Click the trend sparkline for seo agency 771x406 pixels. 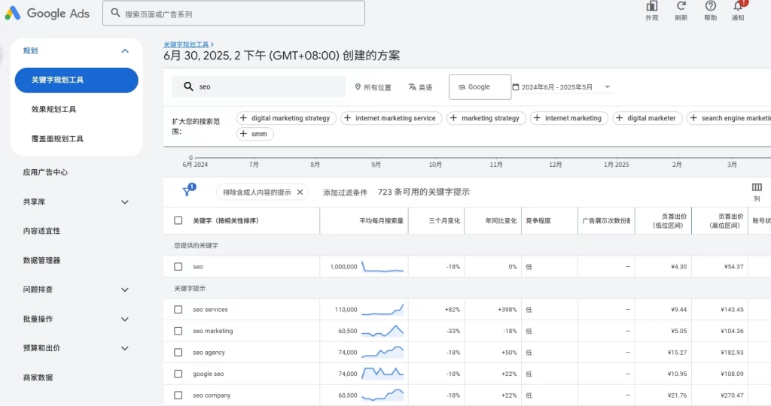click(382, 352)
